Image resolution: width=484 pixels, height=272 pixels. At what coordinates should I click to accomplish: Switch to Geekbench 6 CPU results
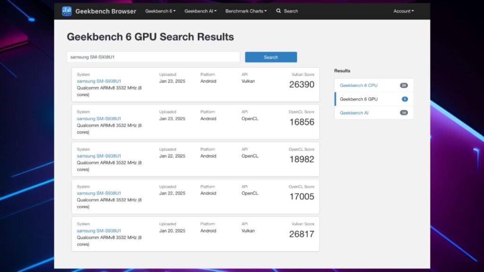359,85
